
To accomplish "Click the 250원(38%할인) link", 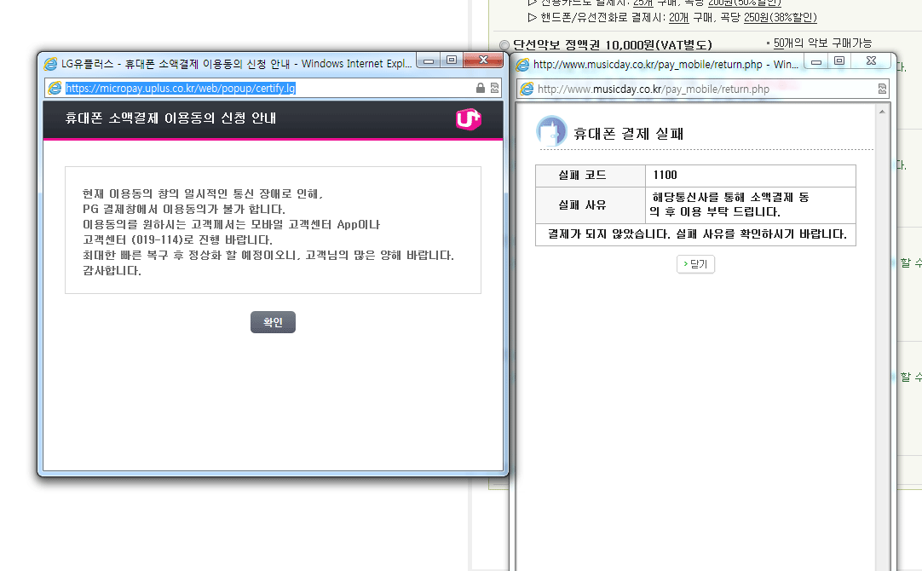I will (781, 18).
